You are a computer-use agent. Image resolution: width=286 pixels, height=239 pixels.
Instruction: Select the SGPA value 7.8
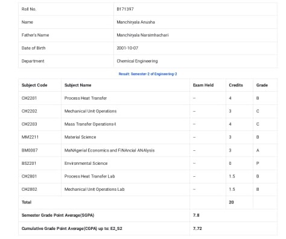(196, 215)
